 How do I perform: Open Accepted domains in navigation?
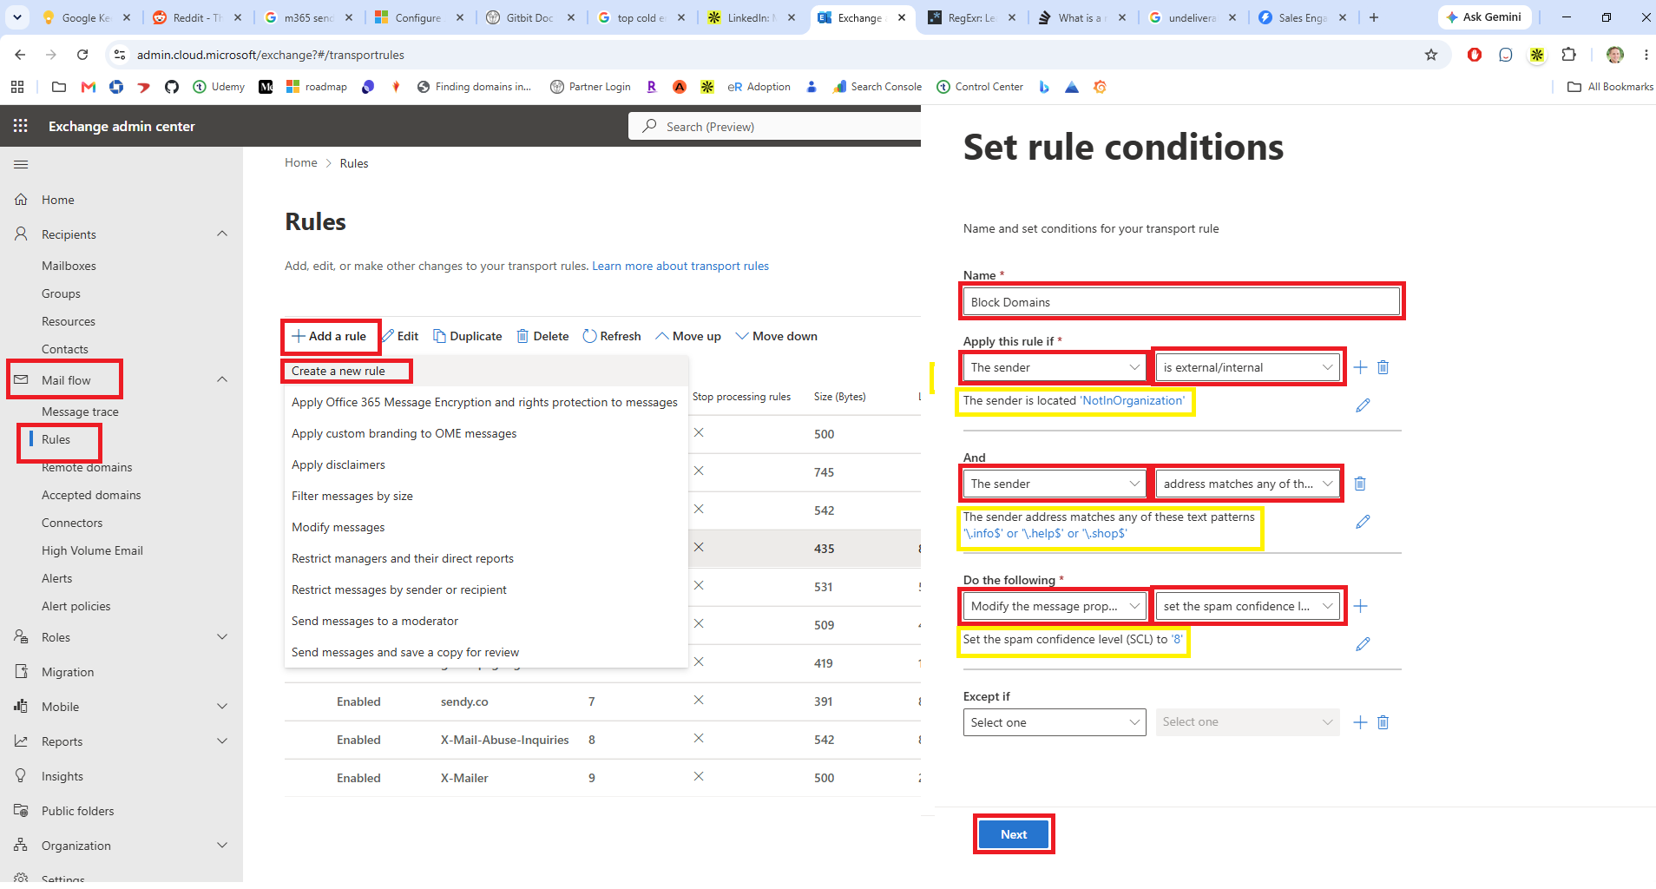[x=91, y=495]
